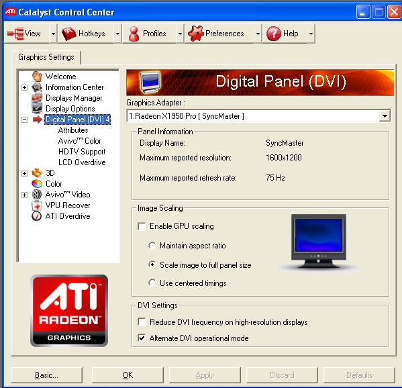Open the Preferences dropdown arrow
This screenshot has height=388, width=402.
pos(258,34)
